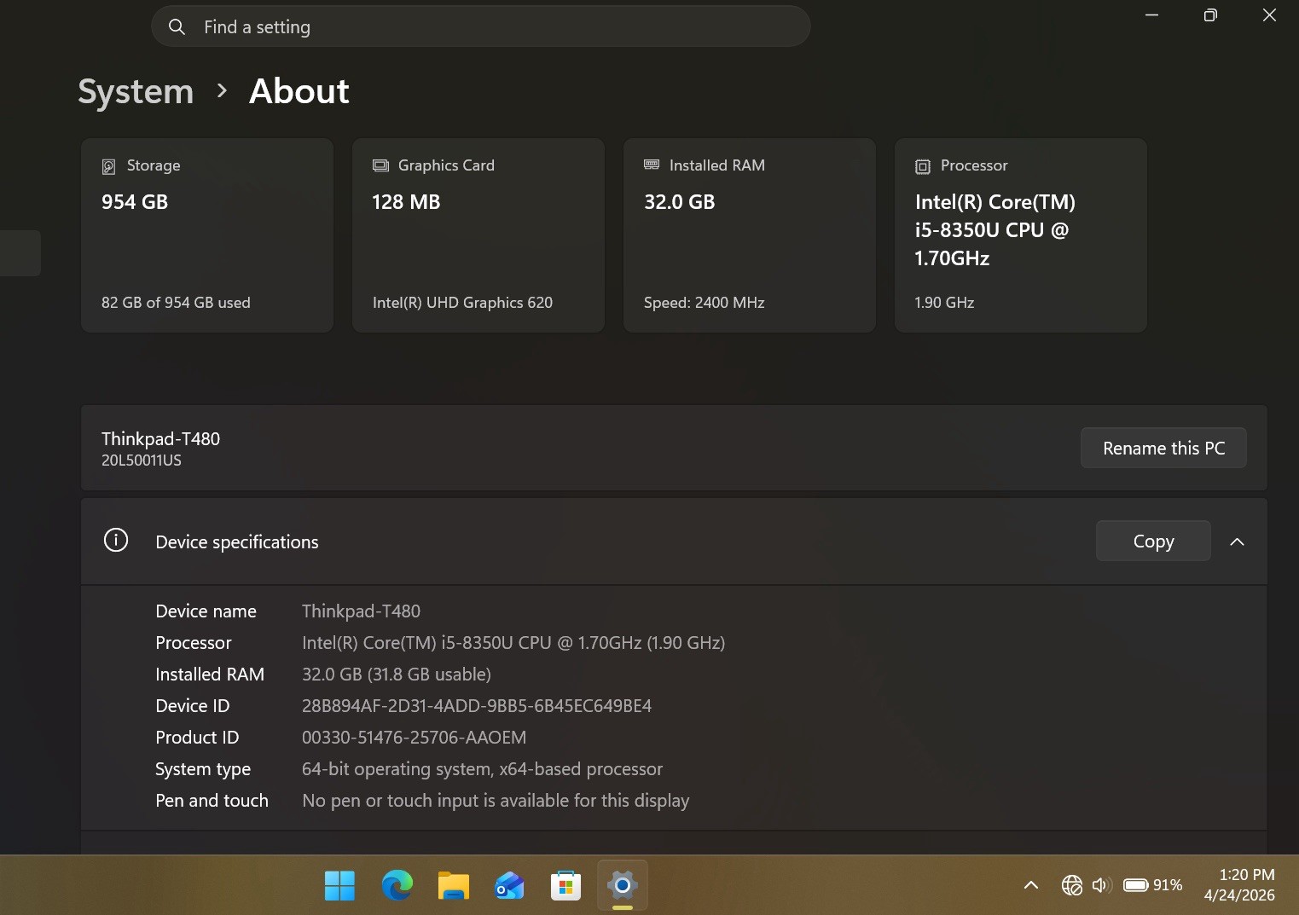Click '82 GB of 954 GB used'
Image resolution: width=1299 pixels, height=915 pixels.
(x=176, y=303)
